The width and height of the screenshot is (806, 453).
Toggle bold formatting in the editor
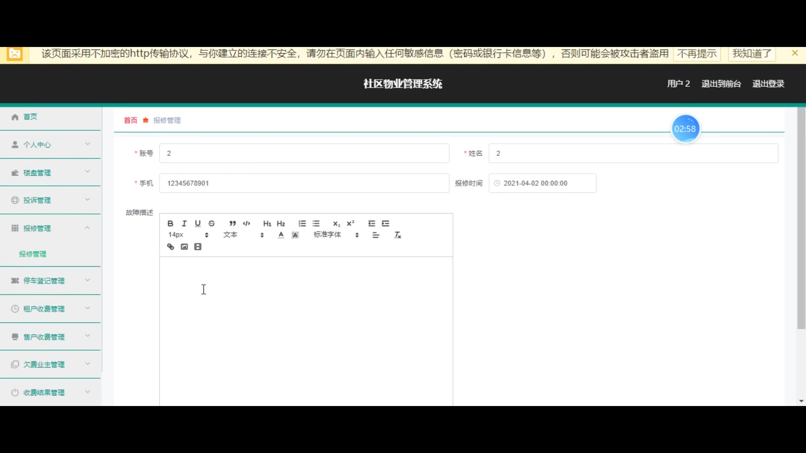170,224
